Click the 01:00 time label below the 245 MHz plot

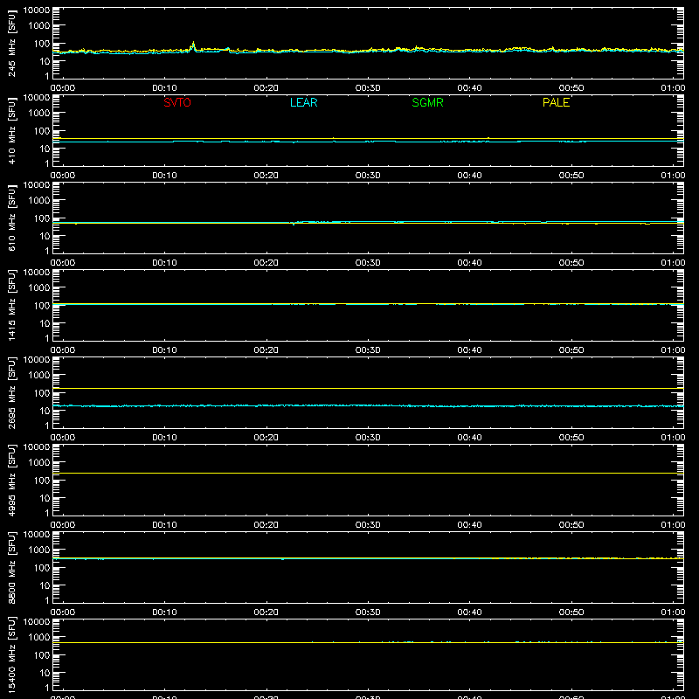673,88
